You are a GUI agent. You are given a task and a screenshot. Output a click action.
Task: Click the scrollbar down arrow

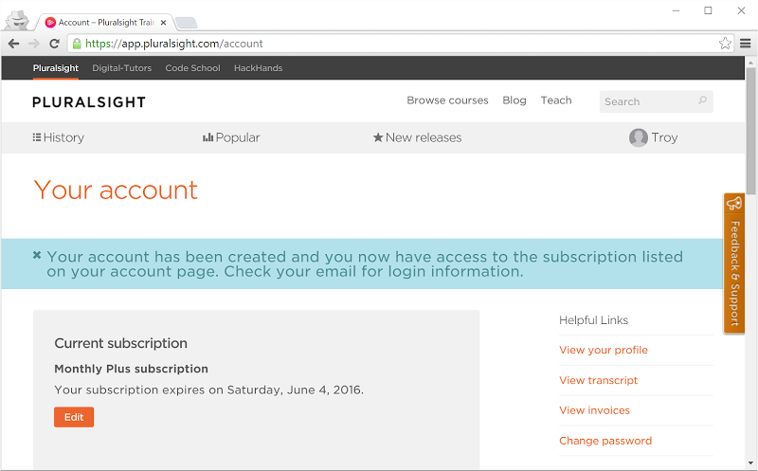pos(750,462)
